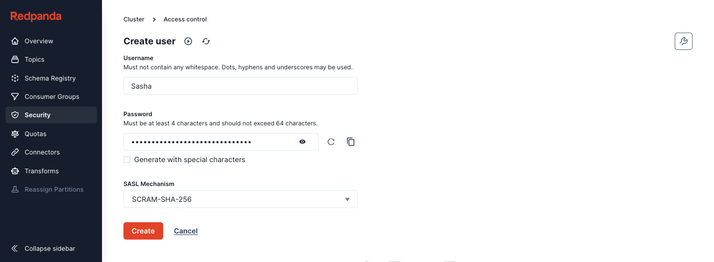714x262 pixels.
Task: Click the Username input field
Action: click(x=241, y=86)
